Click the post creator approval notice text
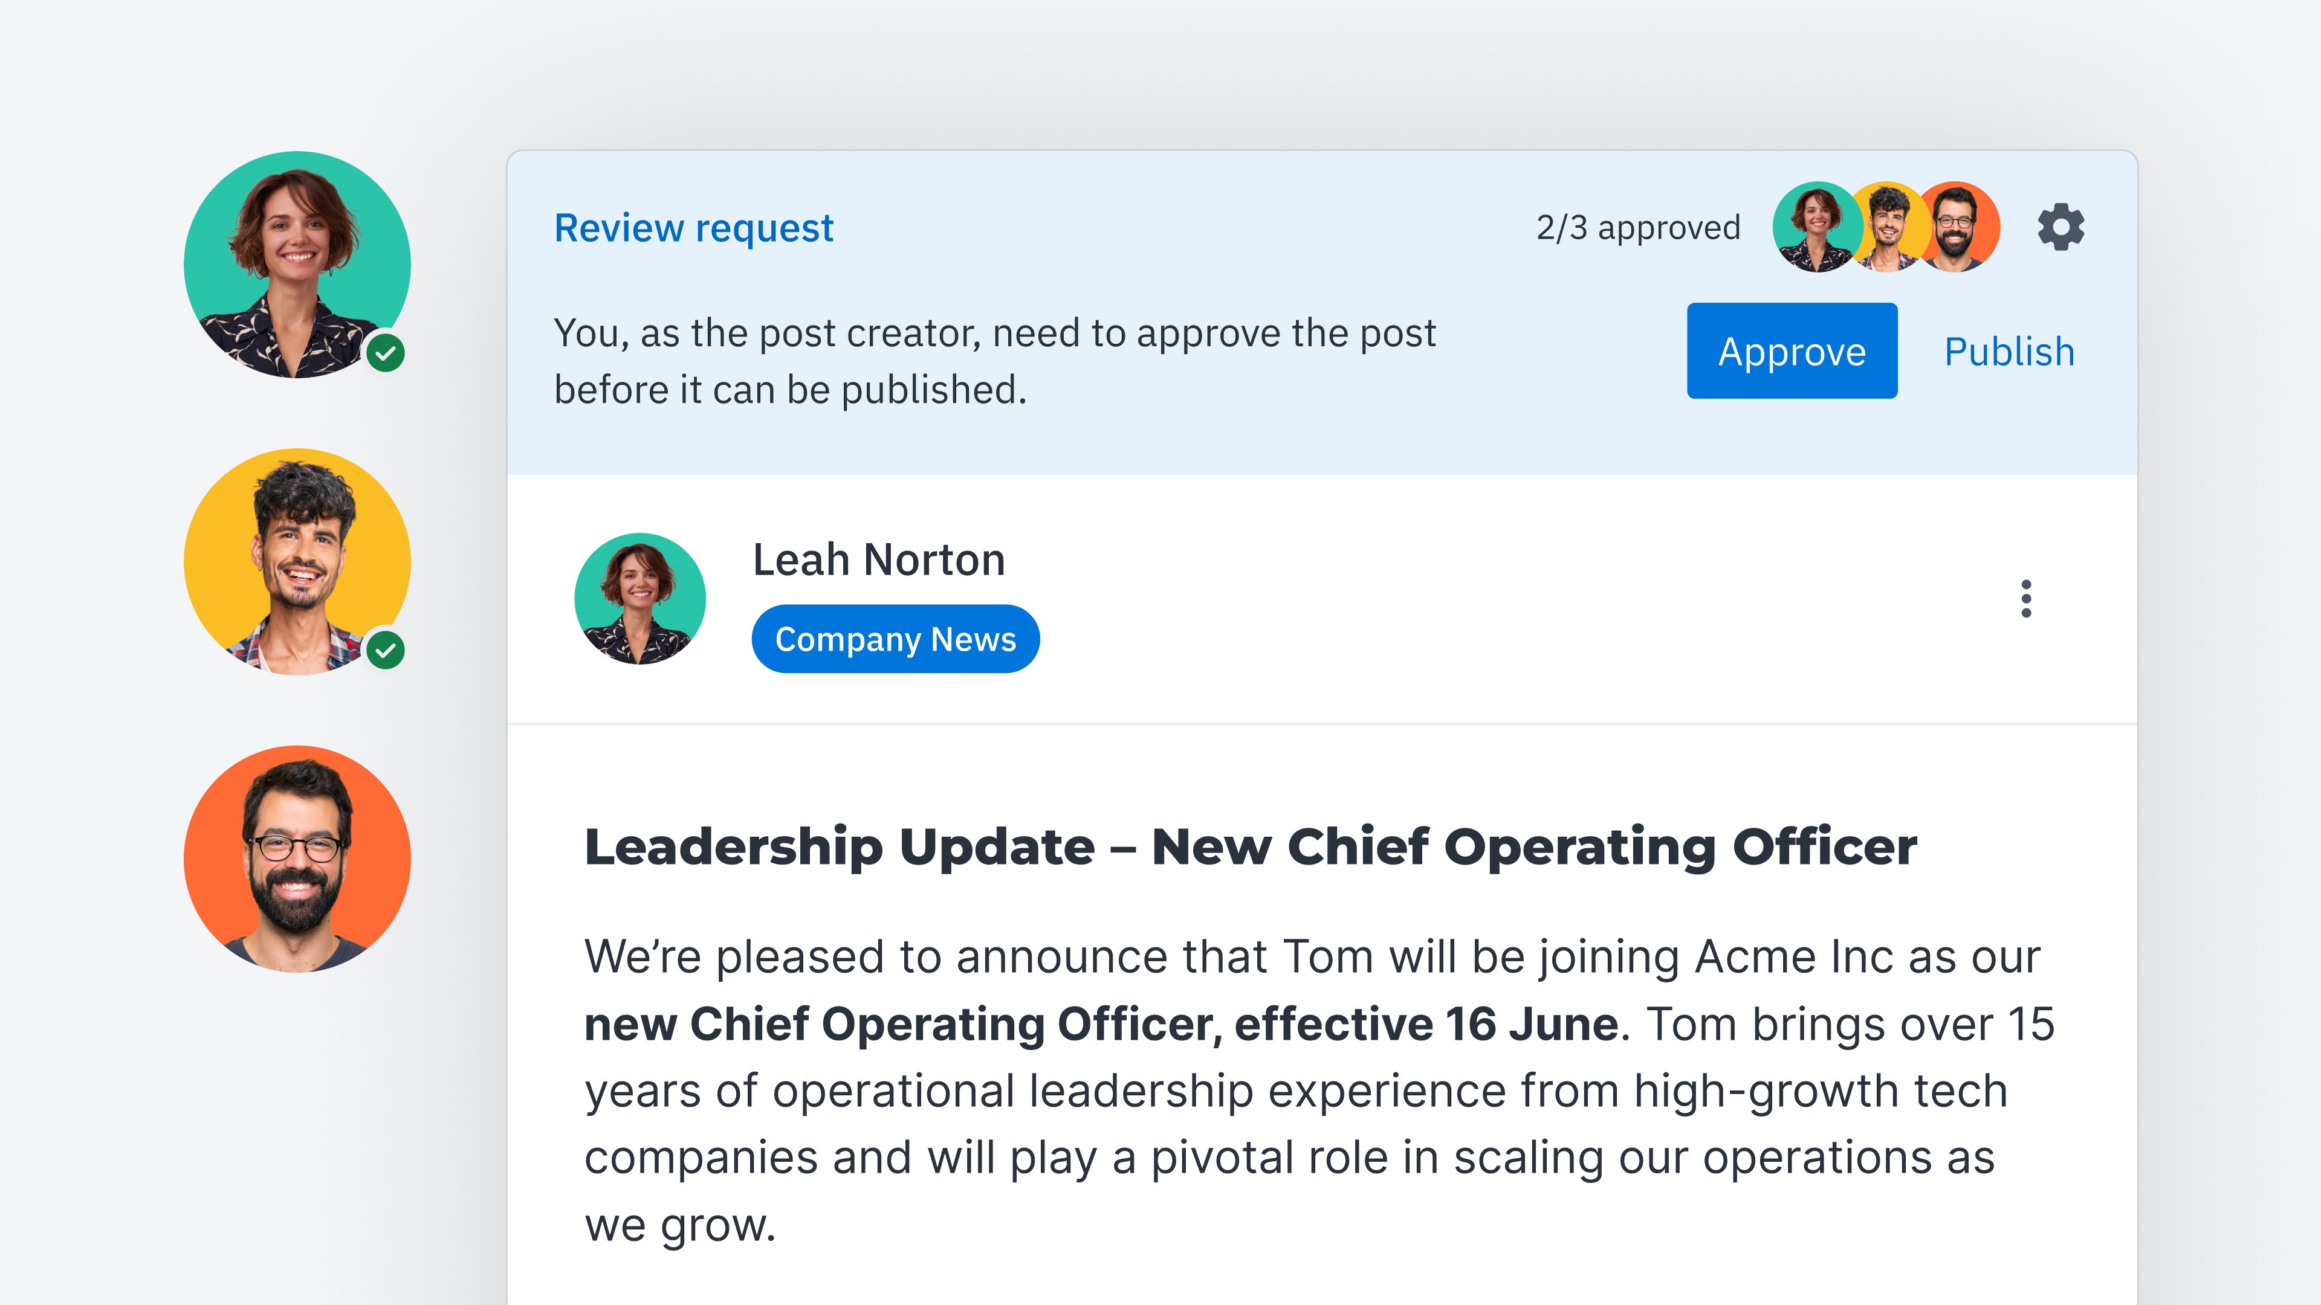The width and height of the screenshot is (2321, 1305). (x=994, y=361)
